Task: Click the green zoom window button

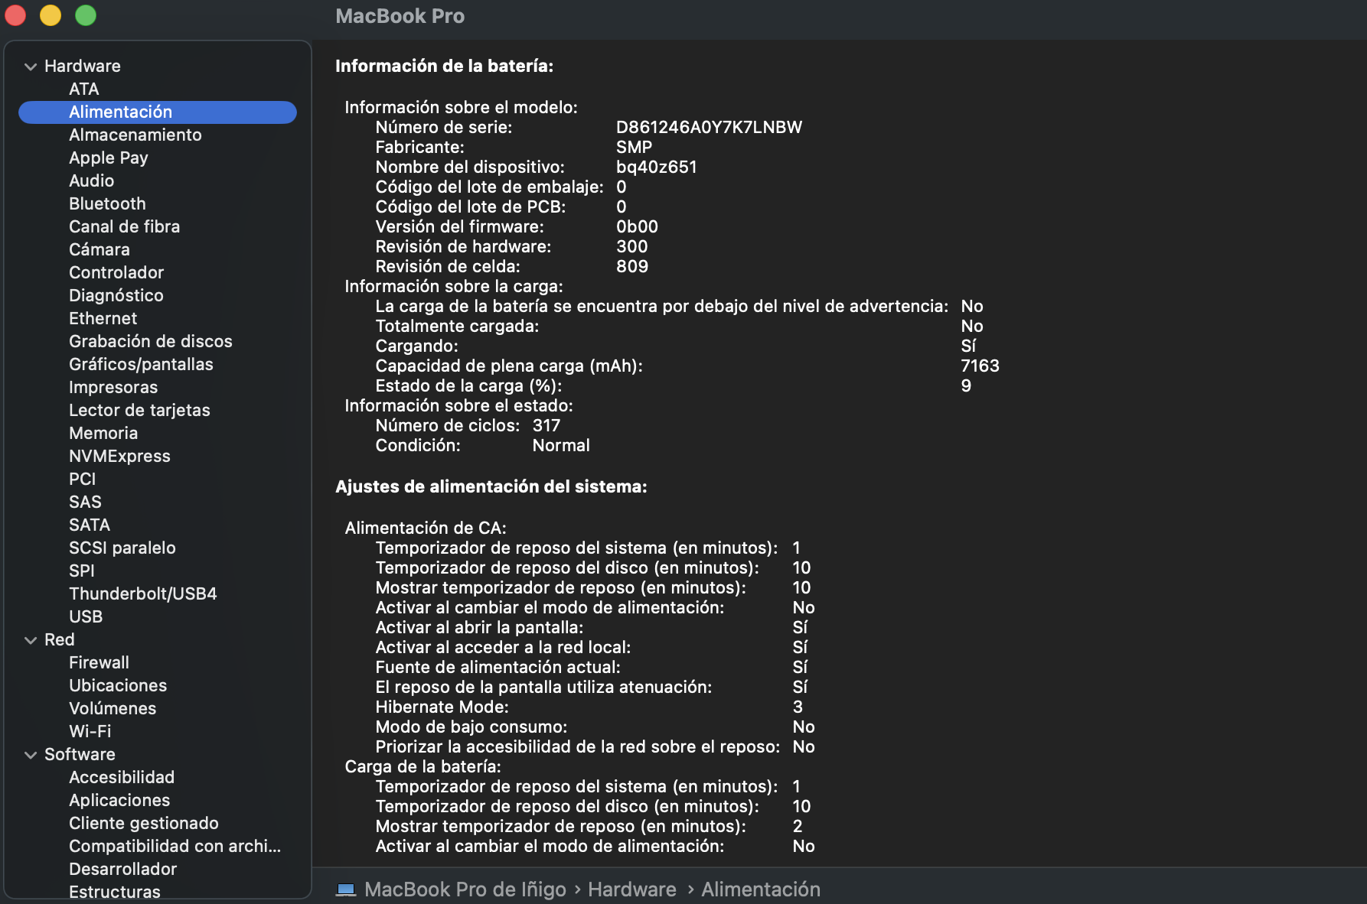Action: click(x=86, y=15)
